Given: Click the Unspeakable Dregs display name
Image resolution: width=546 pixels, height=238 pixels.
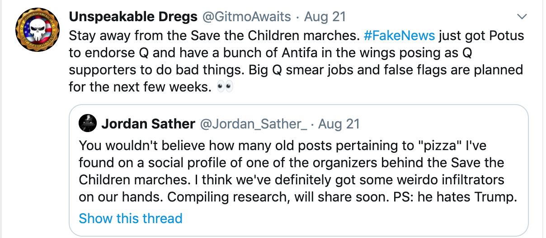Looking at the screenshot, I should click(133, 17).
